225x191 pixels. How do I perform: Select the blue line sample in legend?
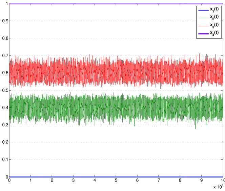coord(203,10)
